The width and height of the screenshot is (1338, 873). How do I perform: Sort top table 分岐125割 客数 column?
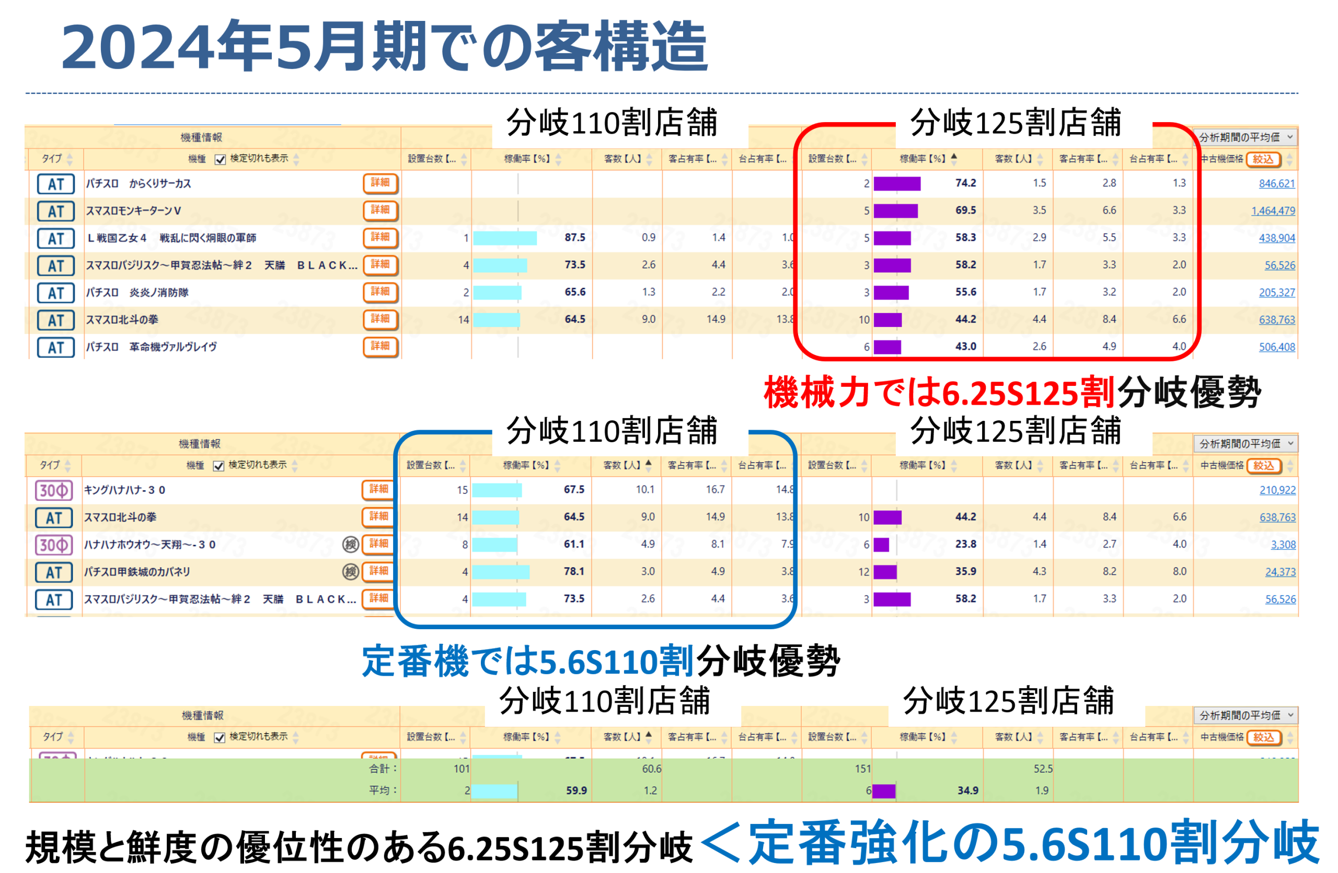(x=1040, y=160)
